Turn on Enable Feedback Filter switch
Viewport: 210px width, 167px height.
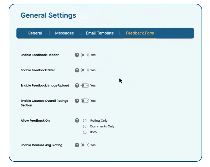(85, 70)
